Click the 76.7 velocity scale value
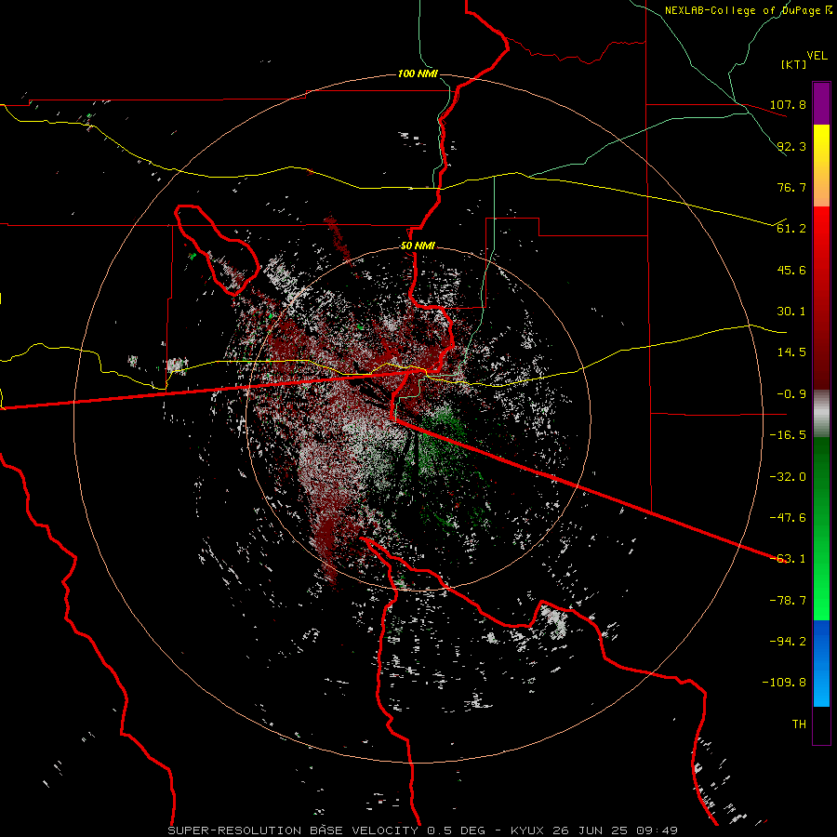837x837 pixels. coord(791,187)
